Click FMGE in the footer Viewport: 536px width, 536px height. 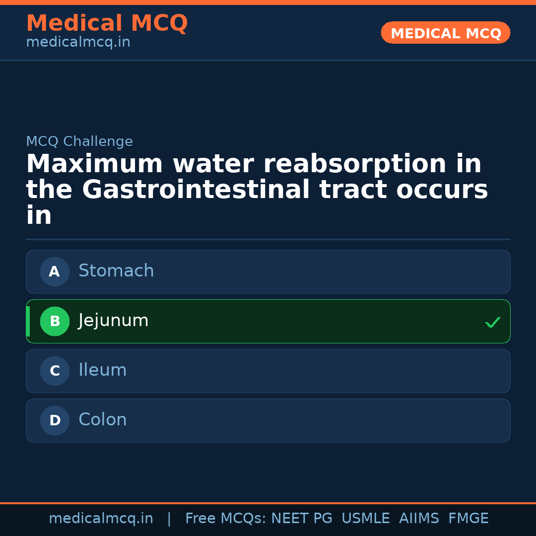(468, 519)
